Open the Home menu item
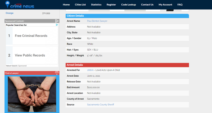This screenshot has height=113, width=212. [x=66, y=5]
